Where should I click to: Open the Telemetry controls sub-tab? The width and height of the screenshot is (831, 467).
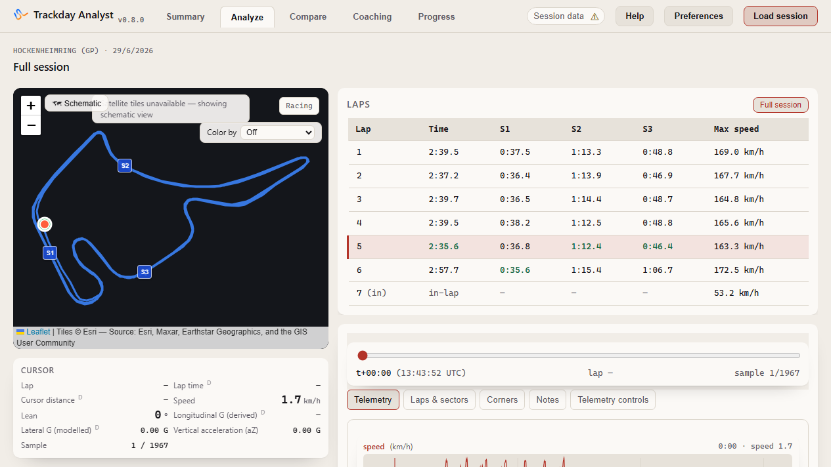pos(613,399)
